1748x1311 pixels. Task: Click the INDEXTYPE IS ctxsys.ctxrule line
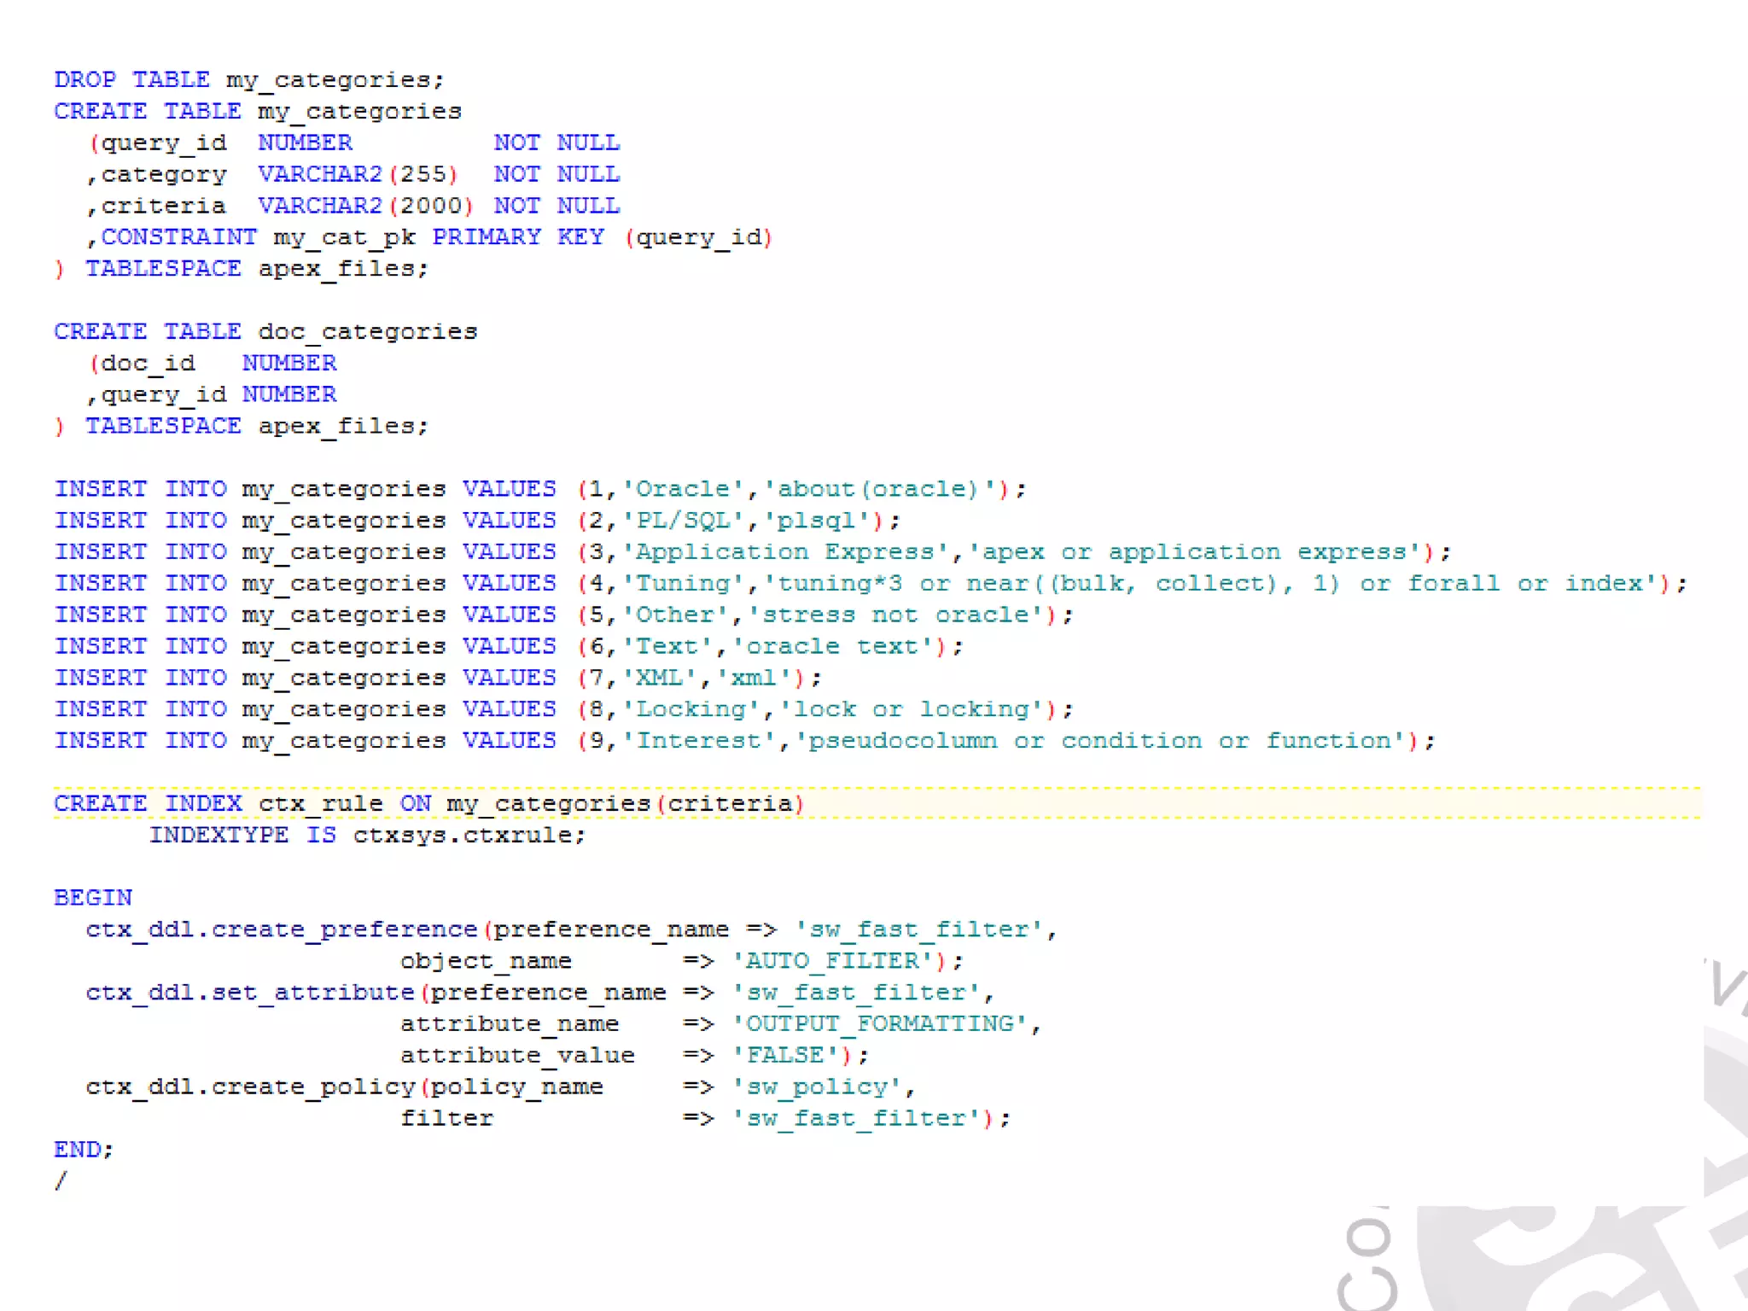(367, 835)
